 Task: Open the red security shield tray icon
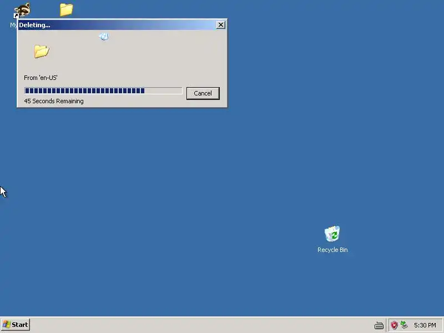pyautogui.click(x=394, y=325)
